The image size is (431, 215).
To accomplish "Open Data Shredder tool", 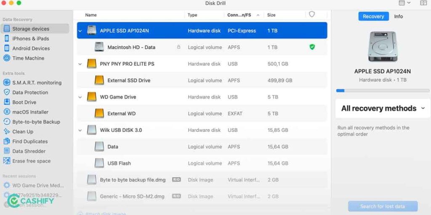I will tap(29, 151).
